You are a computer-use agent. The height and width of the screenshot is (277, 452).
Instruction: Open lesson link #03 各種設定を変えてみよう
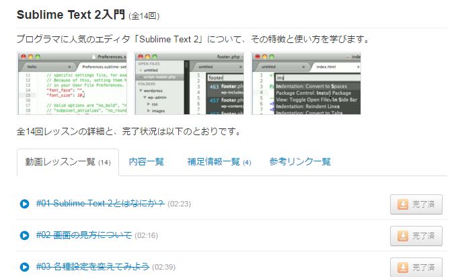(x=92, y=267)
